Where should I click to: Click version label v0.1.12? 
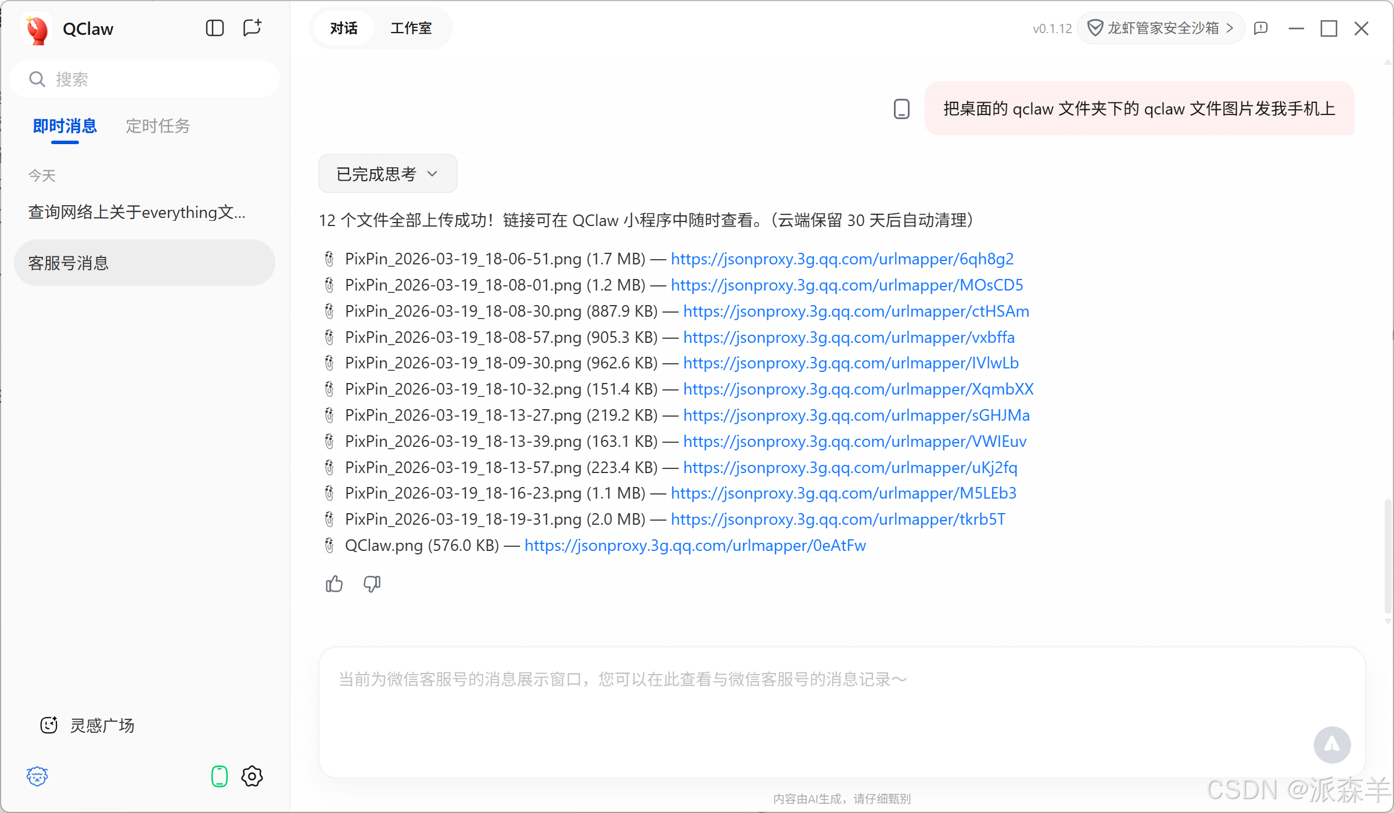[x=1052, y=28]
